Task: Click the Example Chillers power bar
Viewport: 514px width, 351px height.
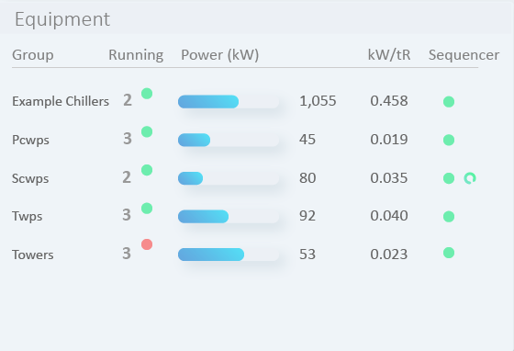Action: (229, 102)
